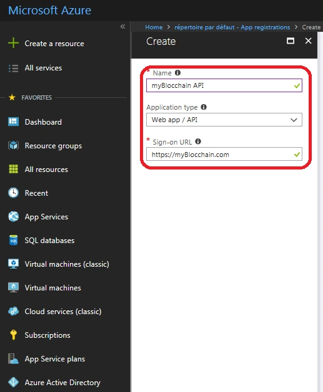Click the Subscriptions key icon
Image resolution: width=323 pixels, height=392 pixels.
click(x=13, y=335)
